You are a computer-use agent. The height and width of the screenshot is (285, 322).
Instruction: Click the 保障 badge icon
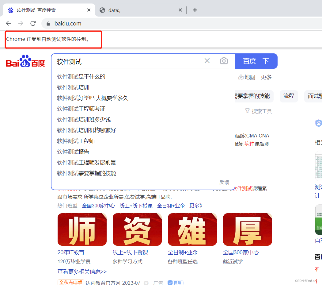click(175, 283)
